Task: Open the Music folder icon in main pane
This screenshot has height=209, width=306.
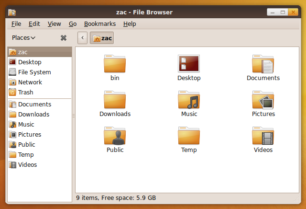Action: (189, 100)
